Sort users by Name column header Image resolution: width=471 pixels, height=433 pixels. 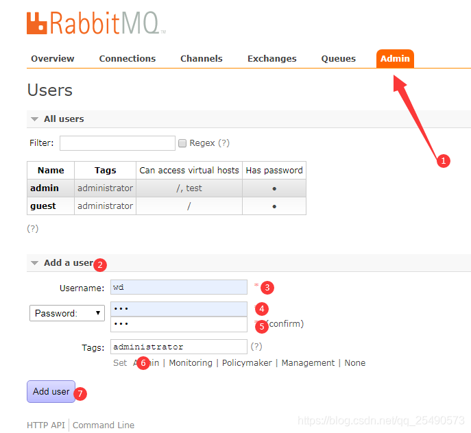pyautogui.click(x=51, y=171)
